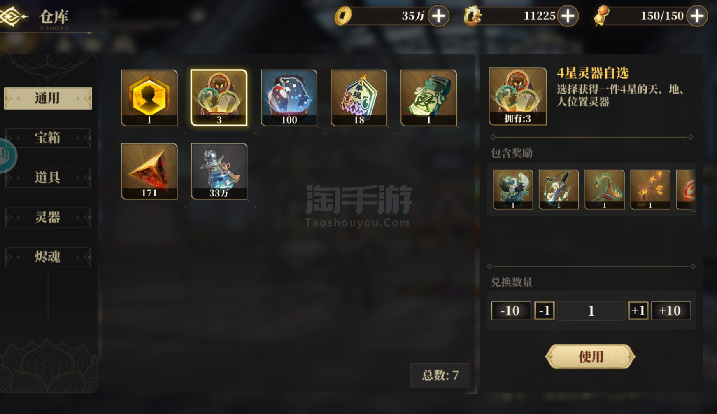Select the talisman ticket item showing 18
The width and height of the screenshot is (717, 414).
coord(359,98)
